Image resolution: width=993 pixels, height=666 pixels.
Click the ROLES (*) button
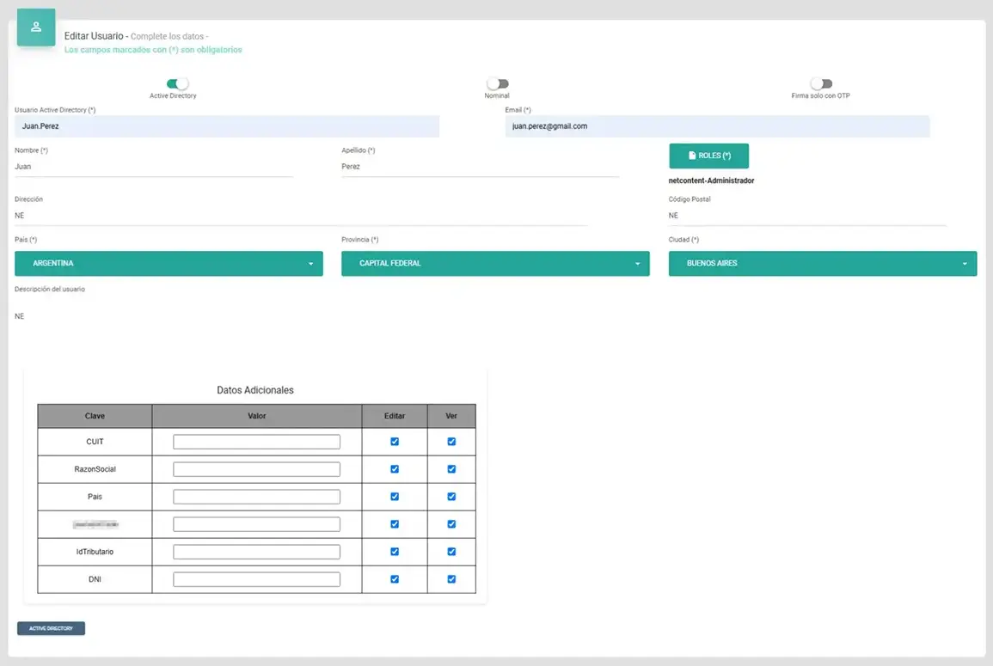pyautogui.click(x=709, y=155)
